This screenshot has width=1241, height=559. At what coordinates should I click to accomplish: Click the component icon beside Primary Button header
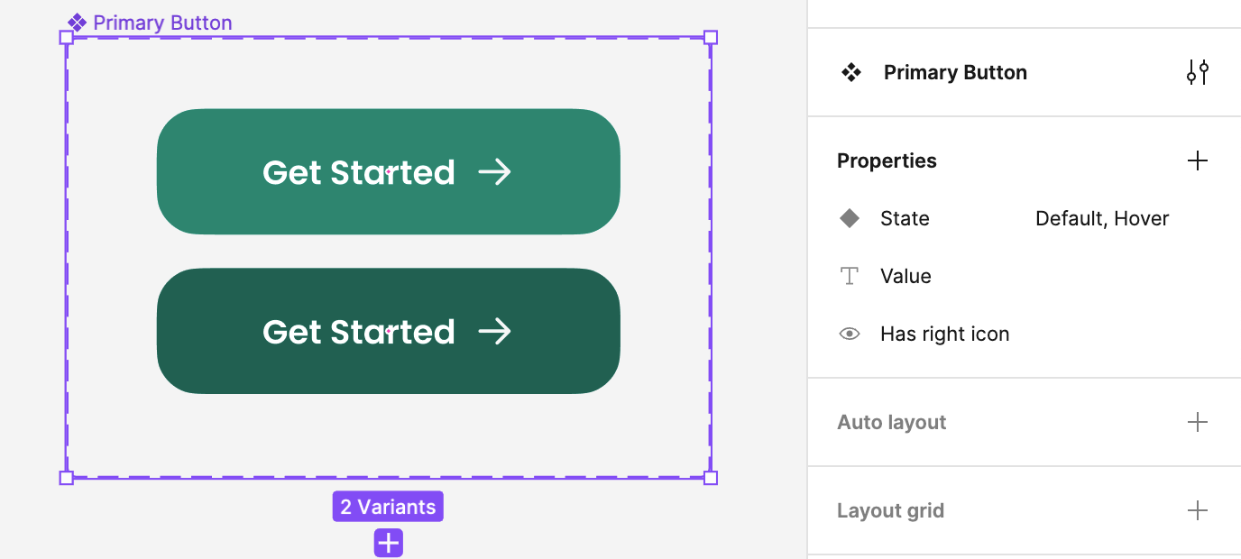[x=850, y=72]
